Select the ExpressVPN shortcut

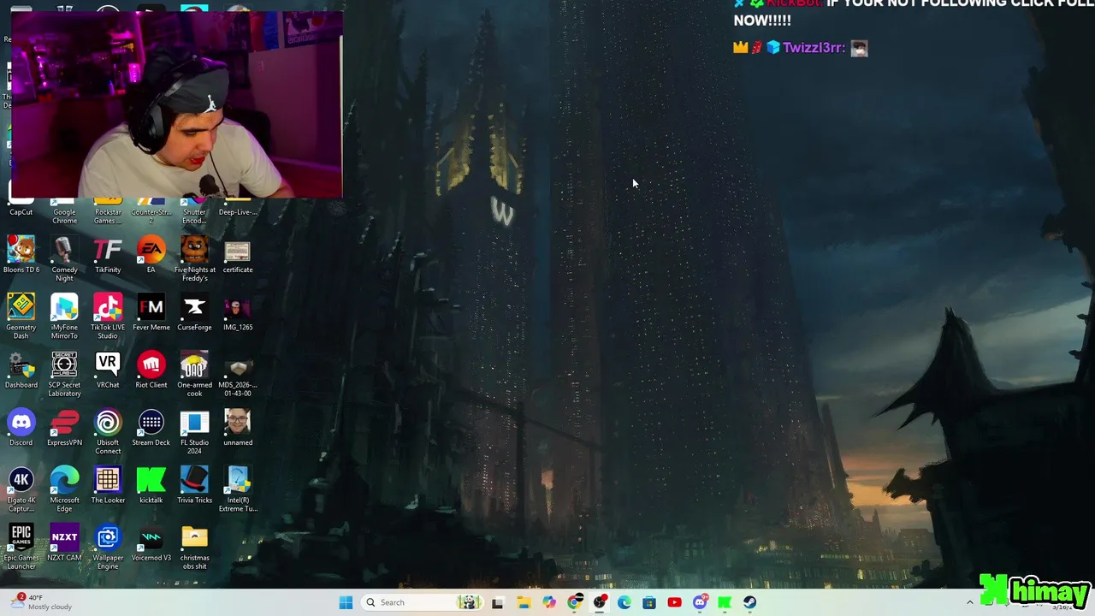64,429
